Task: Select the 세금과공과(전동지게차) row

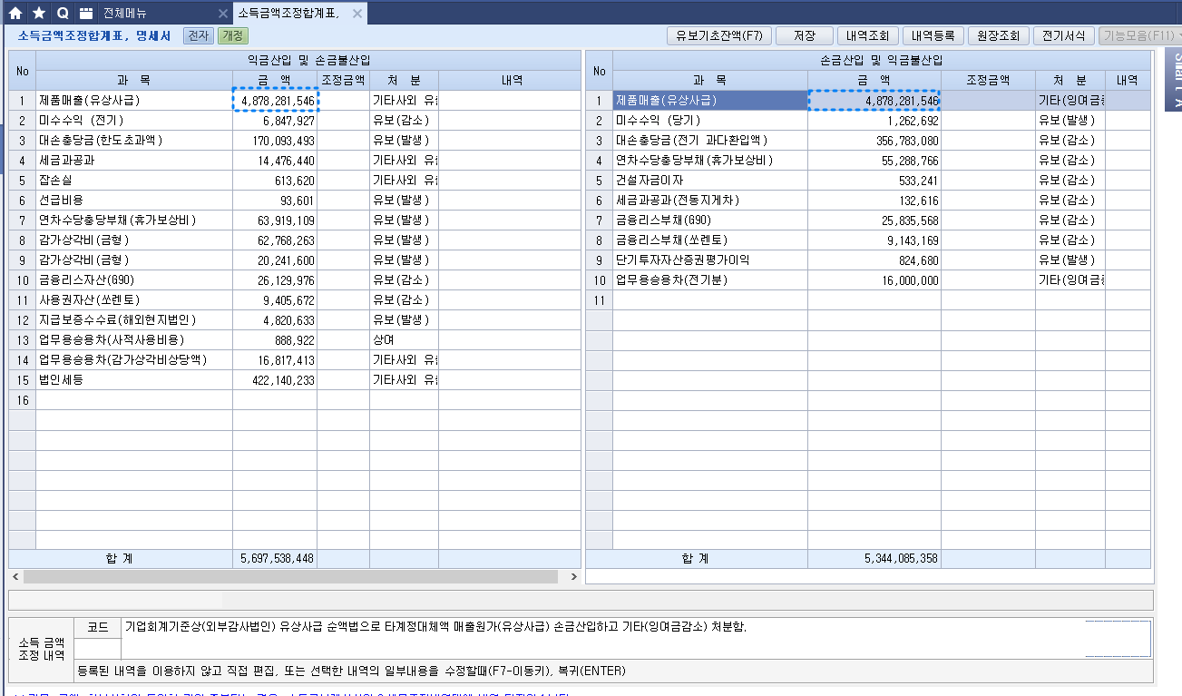Action: pyautogui.click(x=868, y=201)
